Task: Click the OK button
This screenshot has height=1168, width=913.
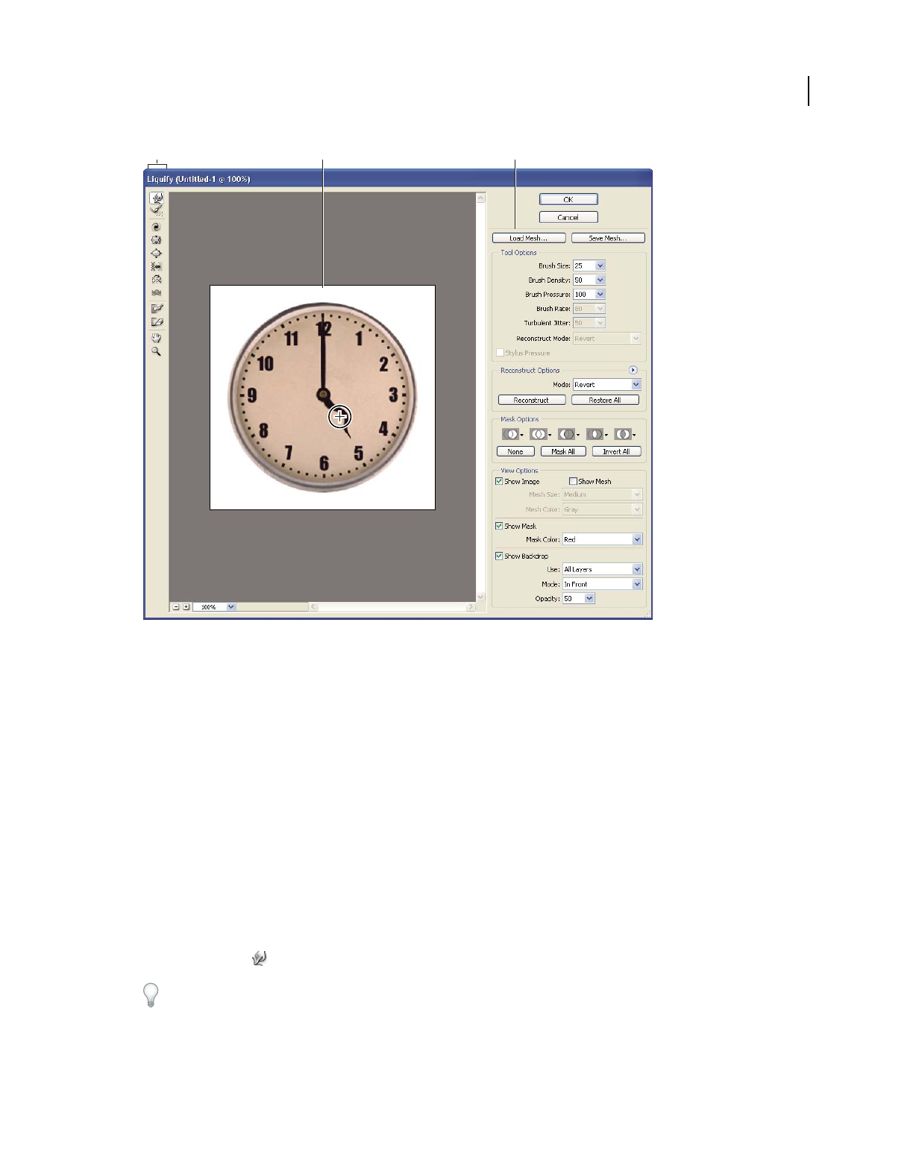Action: [568, 199]
